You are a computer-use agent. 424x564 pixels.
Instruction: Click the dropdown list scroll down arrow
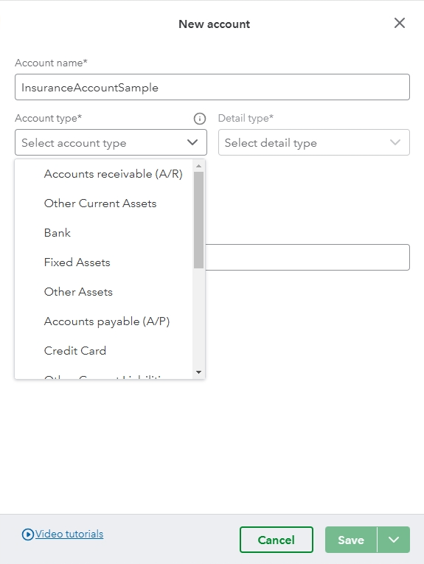click(199, 372)
